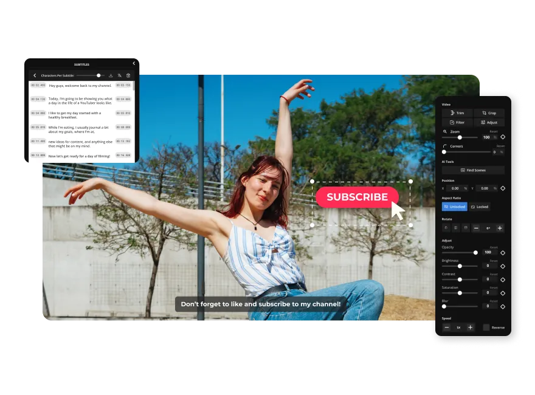Open the Crop tool
This screenshot has height=395, width=535.
(x=489, y=113)
